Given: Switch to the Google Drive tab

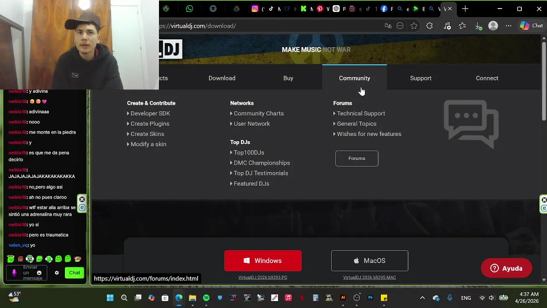Looking at the screenshot, I should pos(236,9).
